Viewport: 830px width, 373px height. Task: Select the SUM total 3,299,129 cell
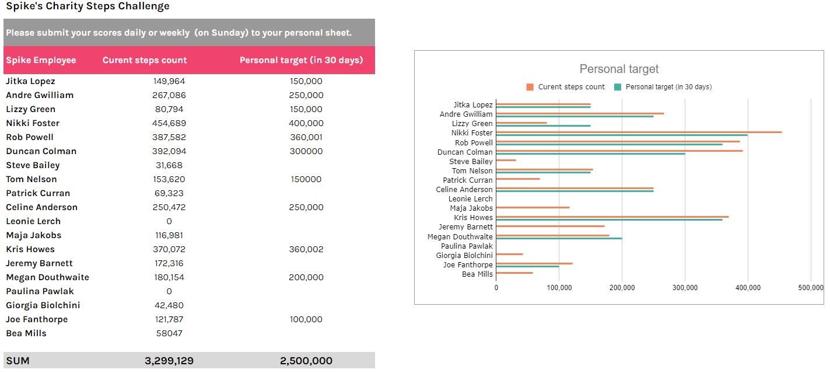[169, 361]
